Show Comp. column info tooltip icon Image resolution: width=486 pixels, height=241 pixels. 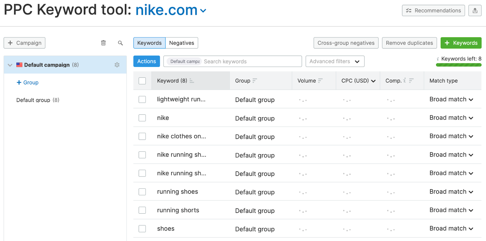pyautogui.click(x=405, y=80)
